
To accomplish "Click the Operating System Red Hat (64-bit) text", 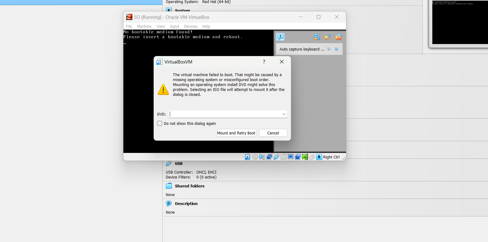I will [x=216, y=2].
